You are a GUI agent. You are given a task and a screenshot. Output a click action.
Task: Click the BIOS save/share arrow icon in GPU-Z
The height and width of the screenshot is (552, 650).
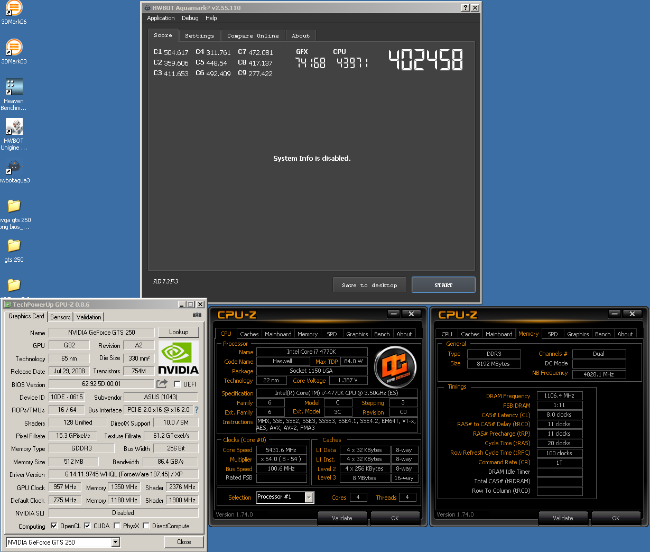point(162,383)
